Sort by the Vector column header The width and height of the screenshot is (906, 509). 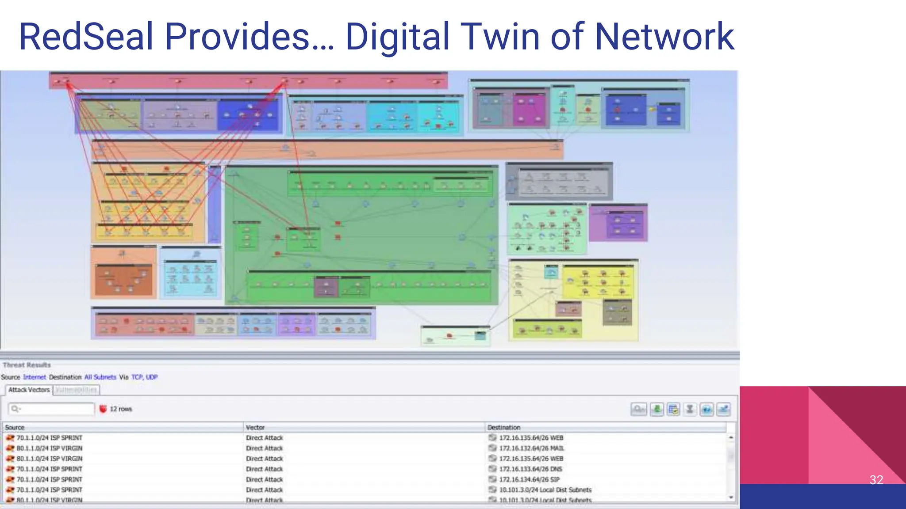(364, 427)
